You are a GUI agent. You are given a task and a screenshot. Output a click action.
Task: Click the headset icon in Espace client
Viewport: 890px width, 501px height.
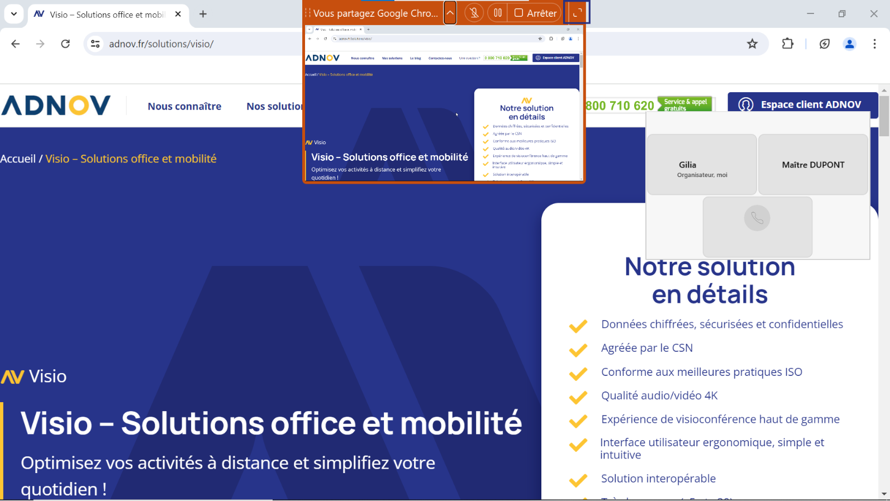coord(746,104)
